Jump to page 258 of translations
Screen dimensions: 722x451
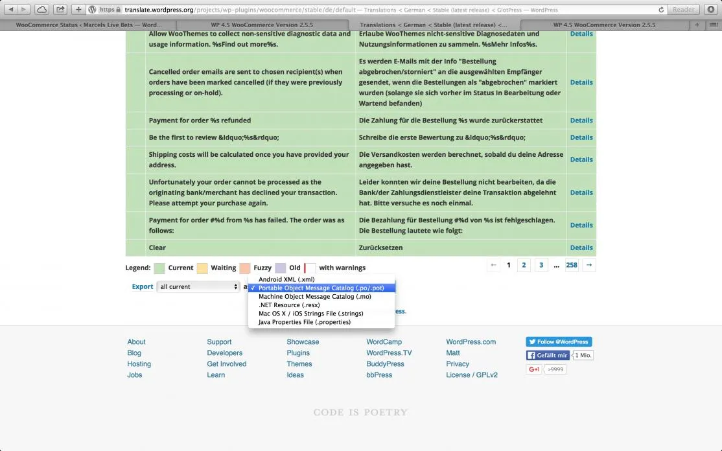572,265
